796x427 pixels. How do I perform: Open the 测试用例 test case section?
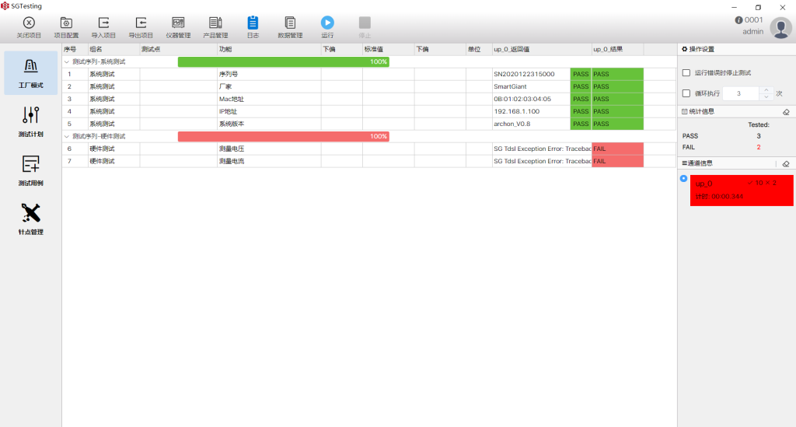pos(31,170)
